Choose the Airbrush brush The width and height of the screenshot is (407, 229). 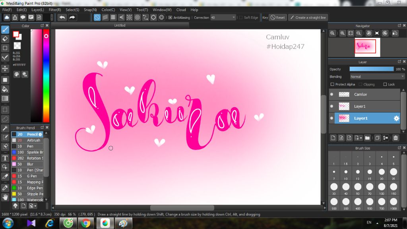pyautogui.click(x=27, y=140)
